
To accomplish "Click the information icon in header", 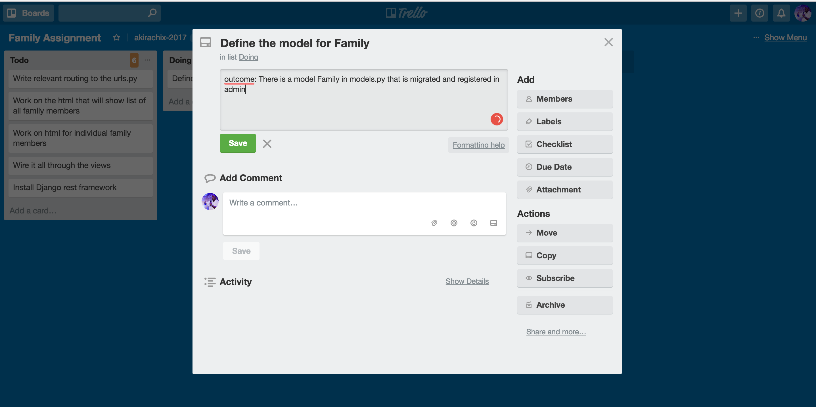I will pos(759,13).
